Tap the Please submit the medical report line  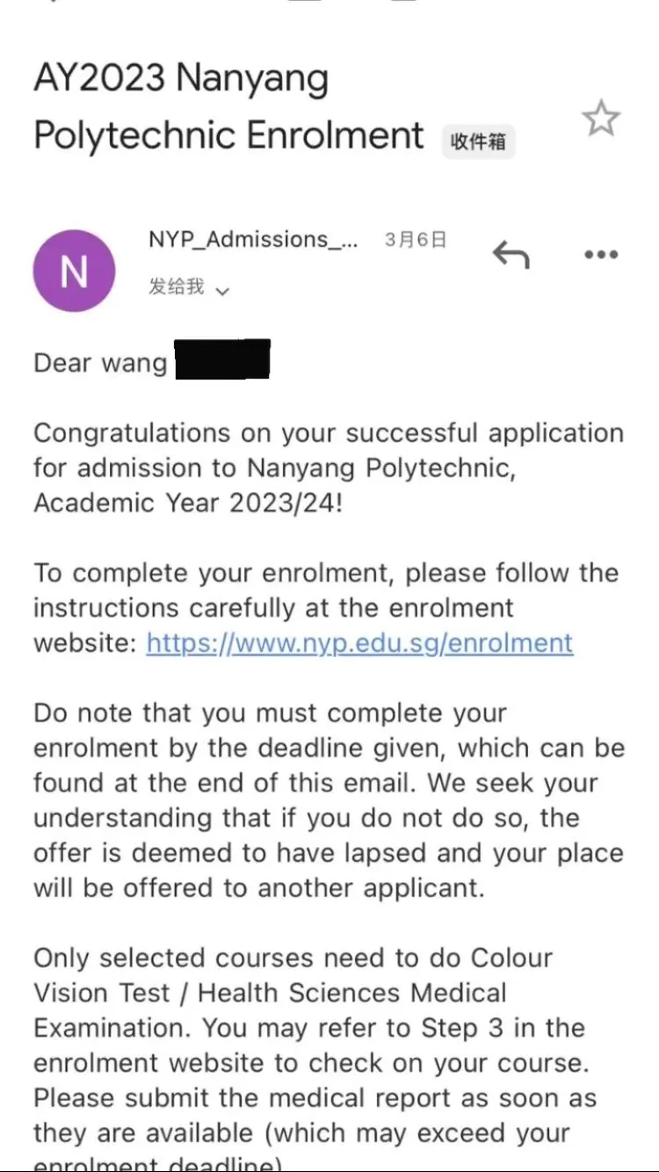tap(315, 1098)
